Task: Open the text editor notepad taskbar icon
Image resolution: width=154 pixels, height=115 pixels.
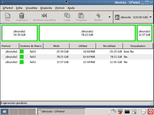Action: pyautogui.click(x=134, y=111)
